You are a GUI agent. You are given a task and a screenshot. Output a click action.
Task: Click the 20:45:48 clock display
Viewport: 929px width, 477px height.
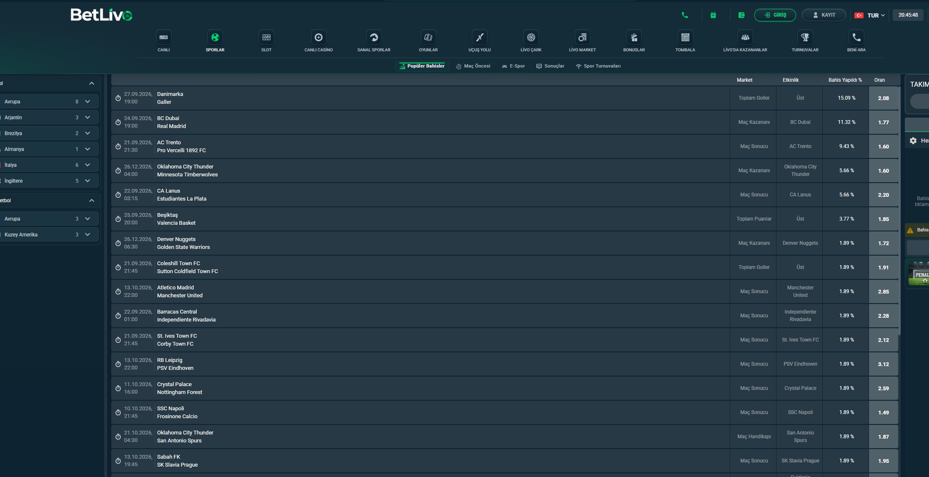(908, 15)
